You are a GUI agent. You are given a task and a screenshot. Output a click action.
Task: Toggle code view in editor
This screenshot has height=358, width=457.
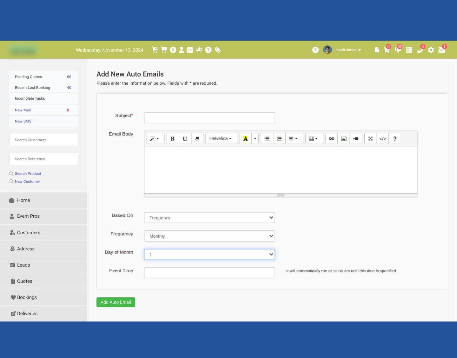pos(383,138)
